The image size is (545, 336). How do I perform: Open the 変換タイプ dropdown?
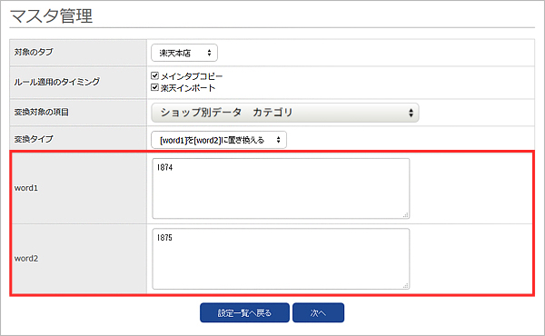[x=219, y=140]
